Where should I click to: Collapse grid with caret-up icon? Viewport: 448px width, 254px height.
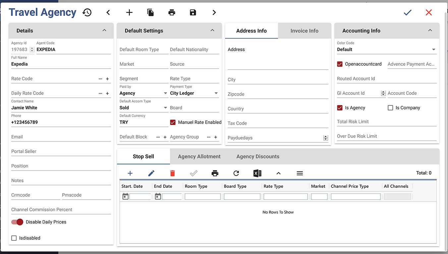click(x=279, y=173)
